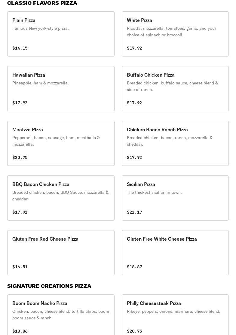236x335 pixels.
Task: Select Gluten Free Red Cheese Pizza
Action: tap(61, 253)
